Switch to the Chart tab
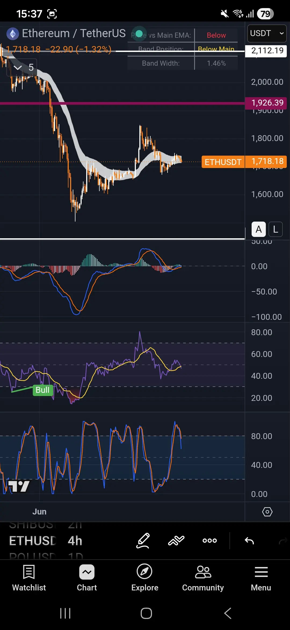The height and width of the screenshot is (630, 290). click(87, 578)
